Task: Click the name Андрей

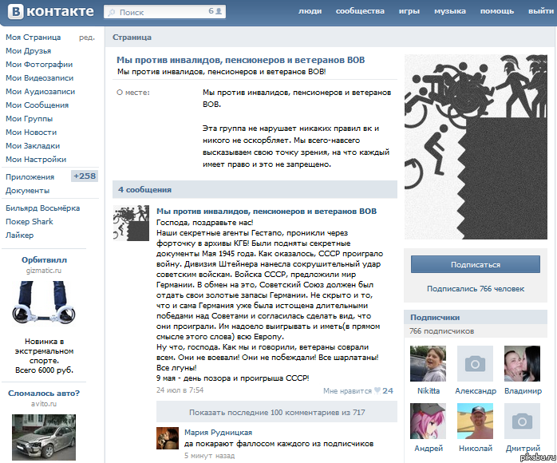Action: [429, 449]
